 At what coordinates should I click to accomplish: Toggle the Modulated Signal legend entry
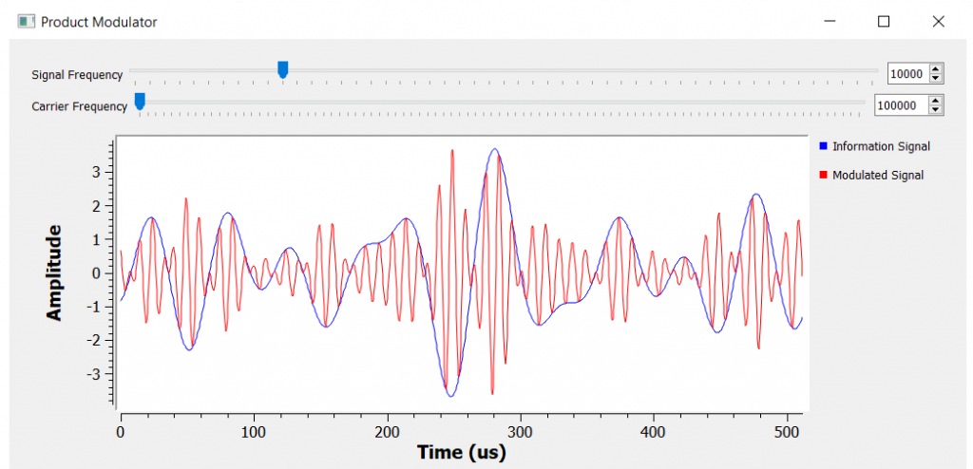(877, 175)
